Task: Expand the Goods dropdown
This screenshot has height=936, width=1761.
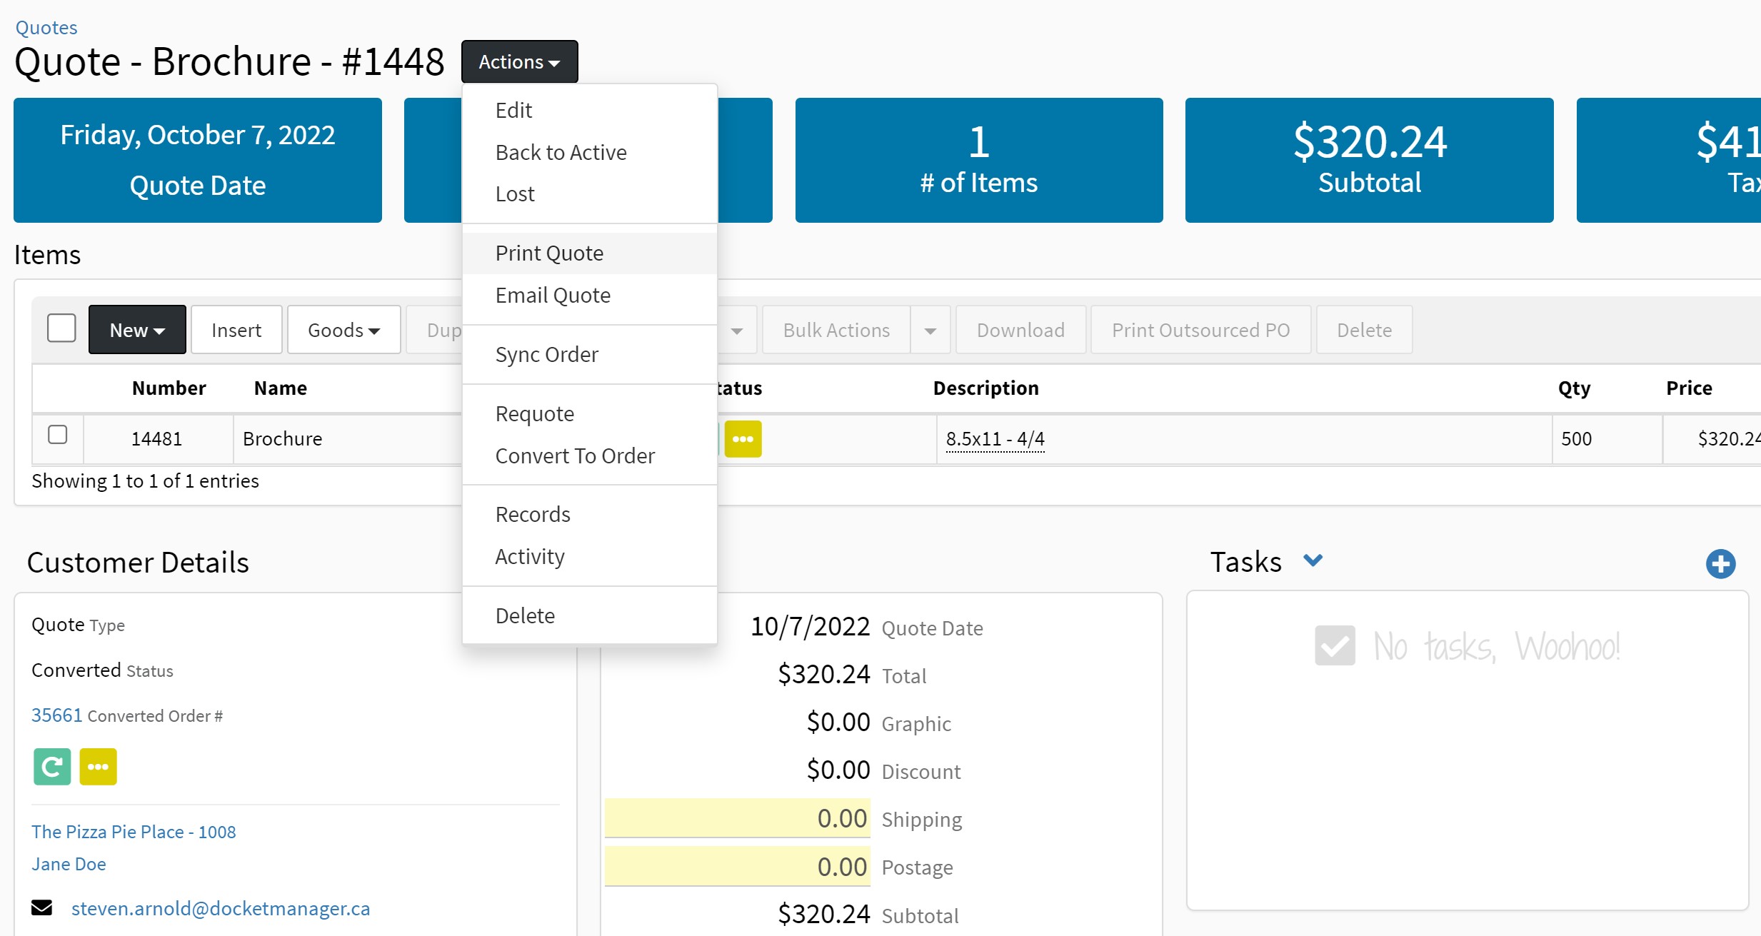Action: pyautogui.click(x=343, y=329)
